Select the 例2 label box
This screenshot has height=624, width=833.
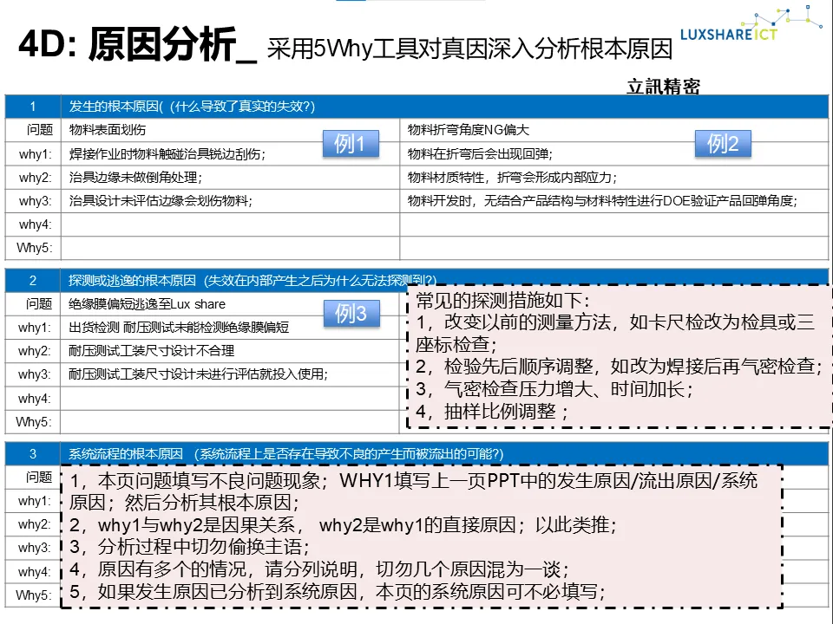[723, 143]
